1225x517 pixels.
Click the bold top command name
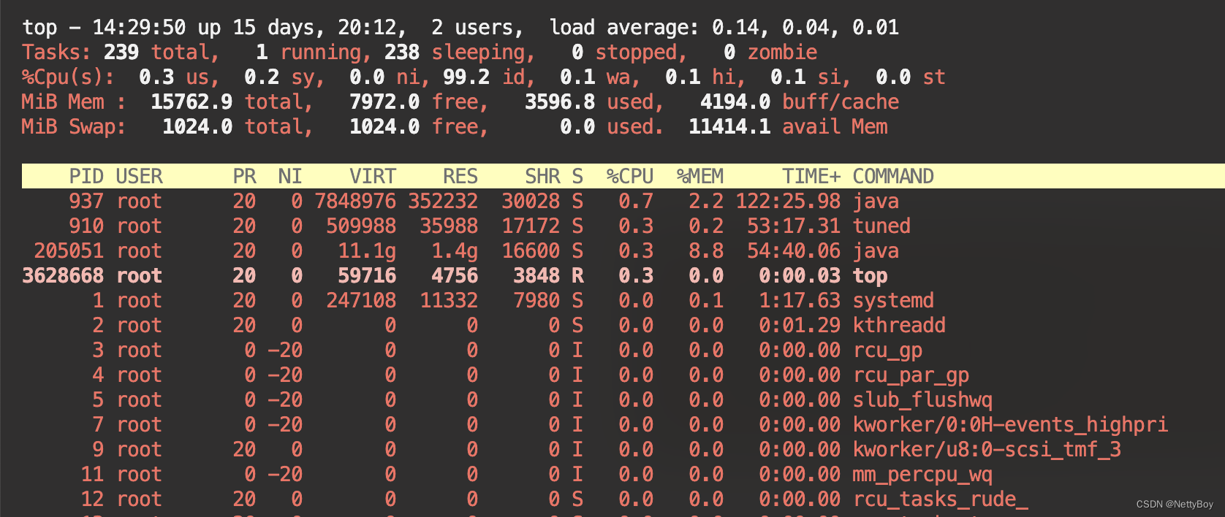click(870, 277)
